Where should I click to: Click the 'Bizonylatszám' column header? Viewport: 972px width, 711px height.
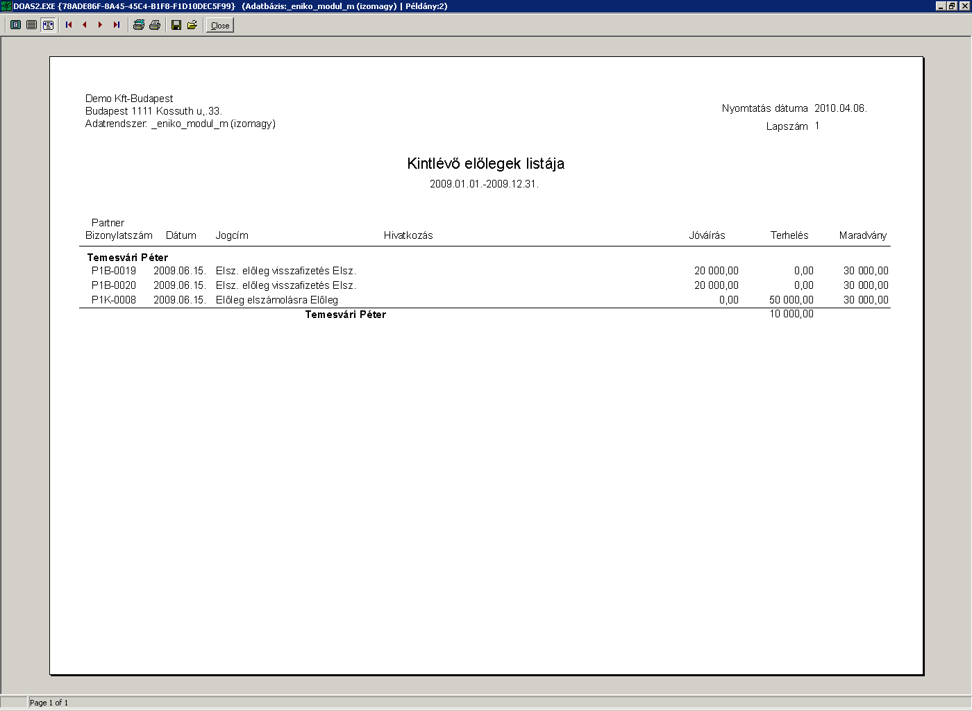click(x=119, y=235)
